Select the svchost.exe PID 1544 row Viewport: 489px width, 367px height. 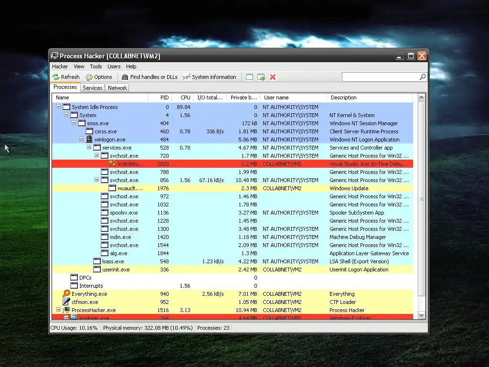pyautogui.click(x=233, y=245)
